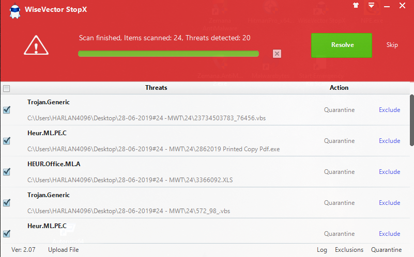This screenshot has height=257, width=414.
Task: Click the threat list vertical scrollbar thumb
Action: [x=411, y=120]
